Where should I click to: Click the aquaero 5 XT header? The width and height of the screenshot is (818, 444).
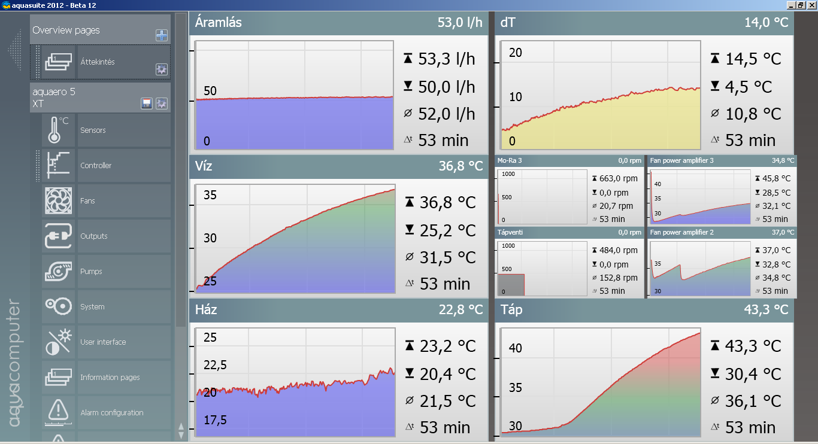click(x=100, y=98)
